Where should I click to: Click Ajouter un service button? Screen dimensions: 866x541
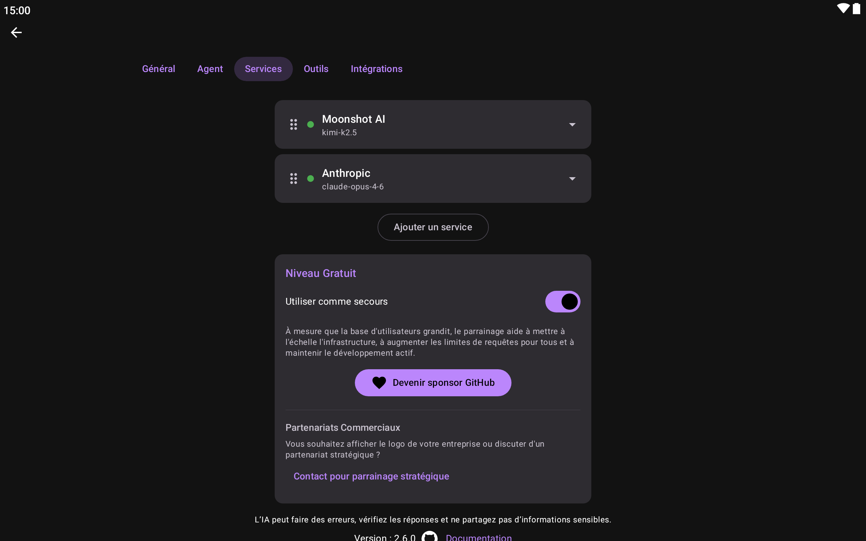[433, 227]
